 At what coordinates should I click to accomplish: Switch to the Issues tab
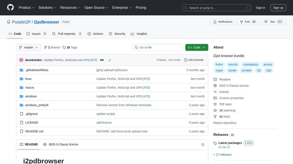click(x=36, y=34)
